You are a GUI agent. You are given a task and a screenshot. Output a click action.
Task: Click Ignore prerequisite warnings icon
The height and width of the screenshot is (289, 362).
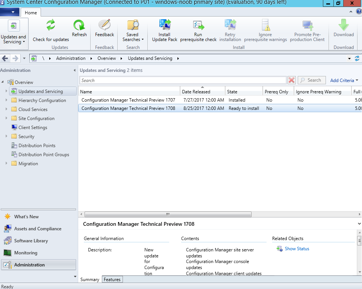click(x=265, y=25)
